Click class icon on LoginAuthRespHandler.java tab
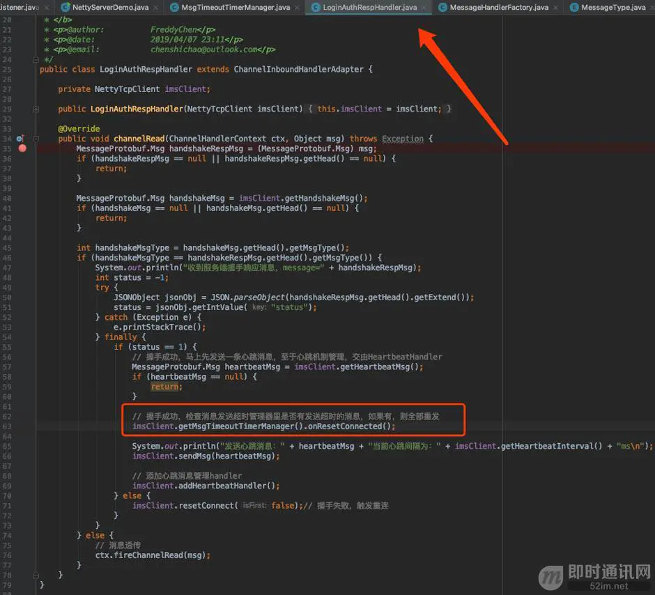 coord(316,7)
